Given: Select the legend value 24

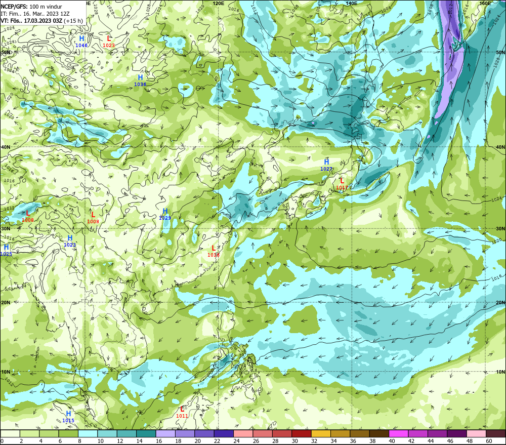Looking at the screenshot, I should (x=236, y=441).
